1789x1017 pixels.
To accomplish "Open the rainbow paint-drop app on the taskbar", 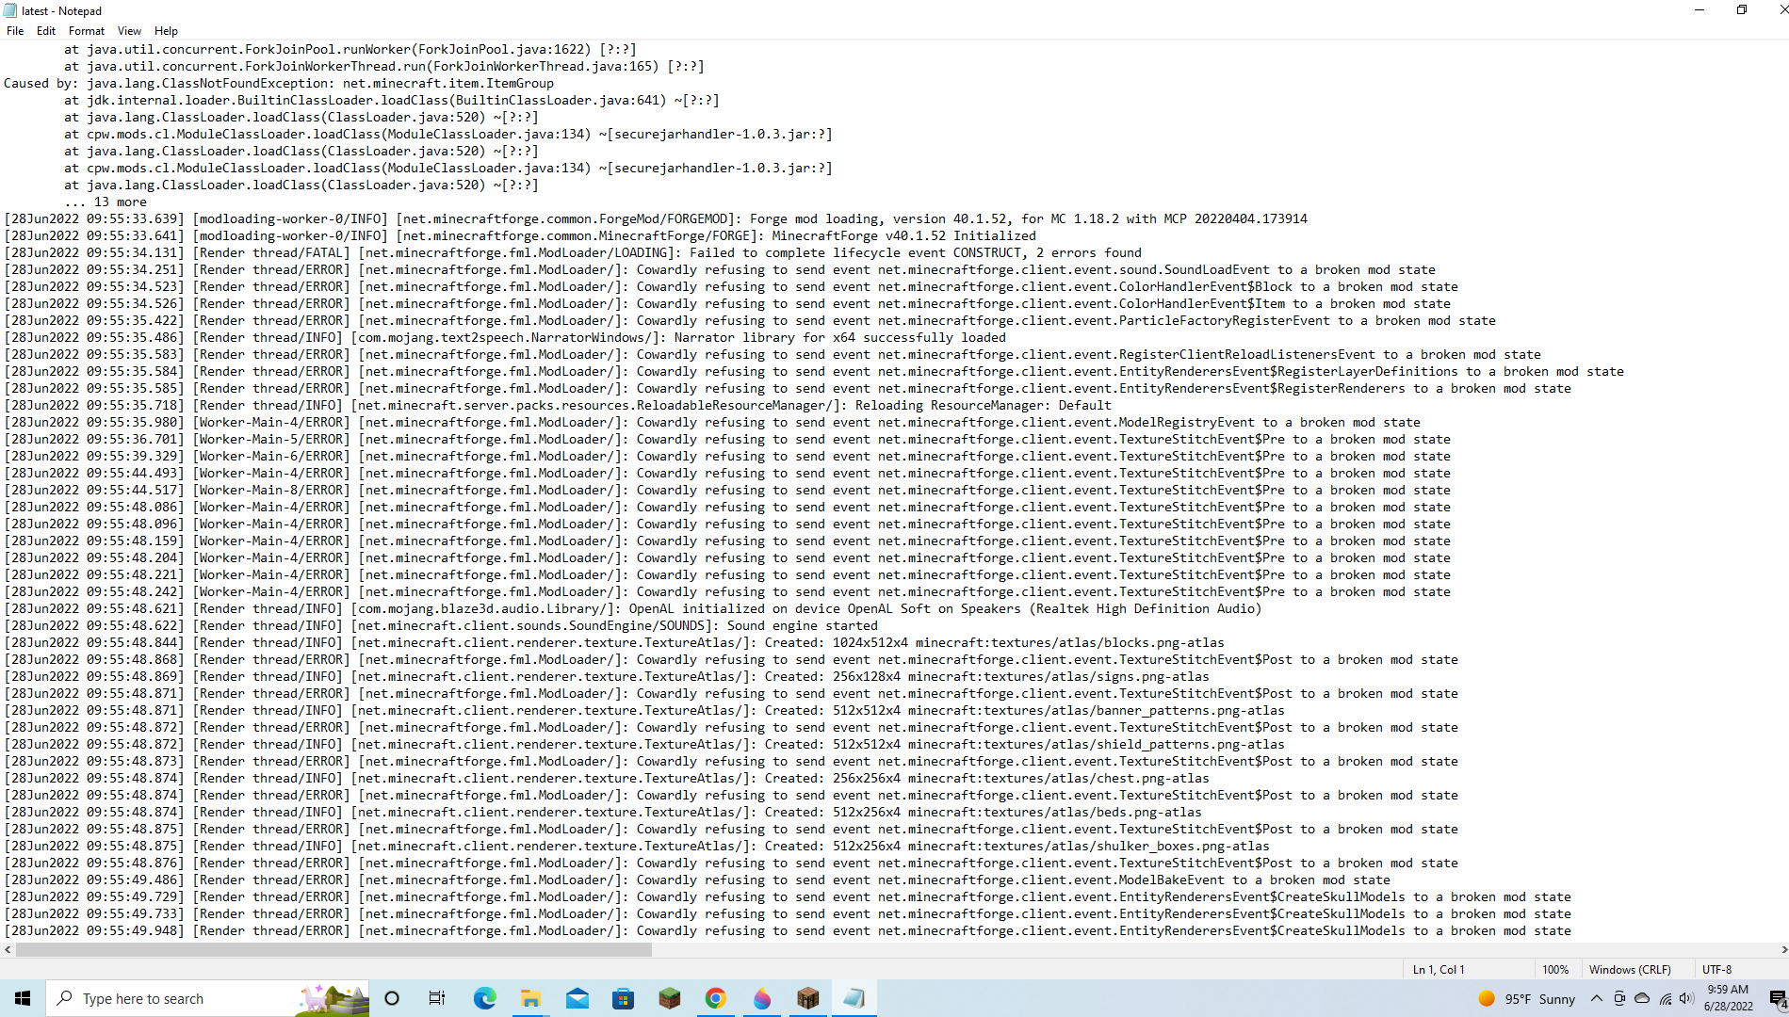I will pos(762,998).
